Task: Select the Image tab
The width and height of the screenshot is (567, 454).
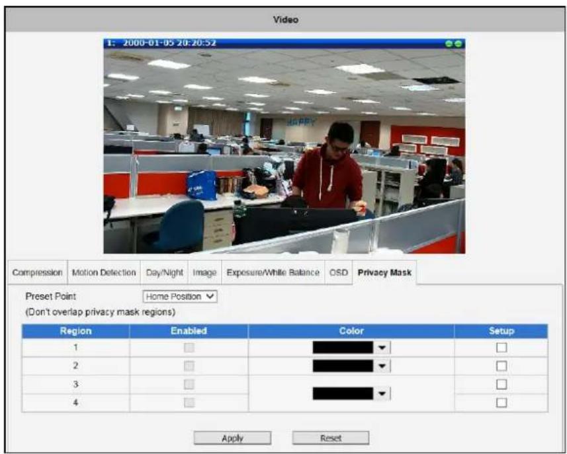Action: point(204,272)
